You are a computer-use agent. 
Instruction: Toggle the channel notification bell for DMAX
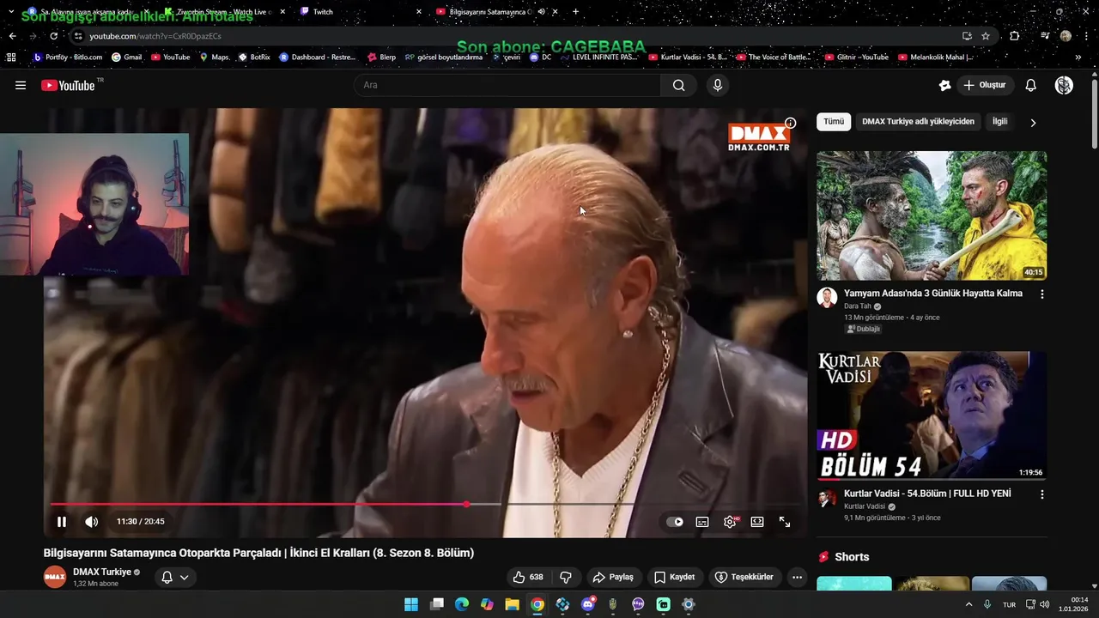click(x=167, y=577)
